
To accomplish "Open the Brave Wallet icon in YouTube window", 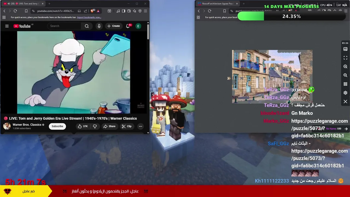I will (129, 11).
